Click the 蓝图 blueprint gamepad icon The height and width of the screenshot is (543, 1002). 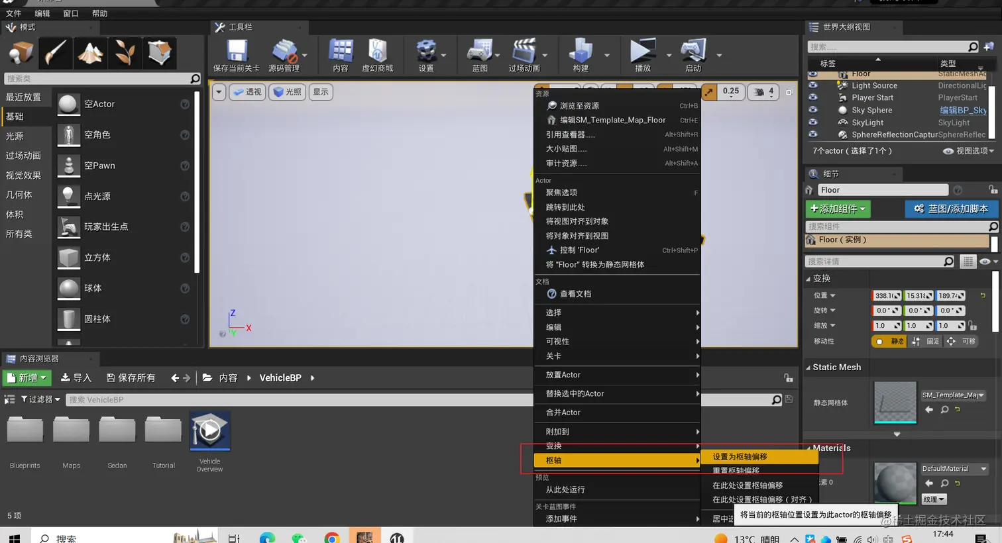480,51
